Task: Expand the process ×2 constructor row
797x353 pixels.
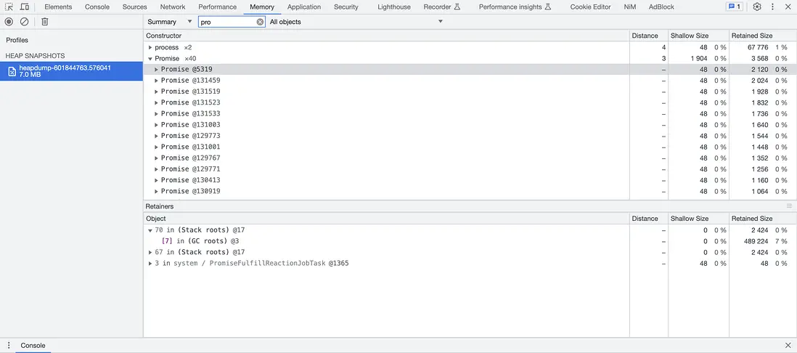Action: tap(150, 47)
